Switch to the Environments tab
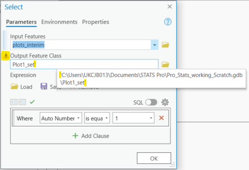Viewport: 249px width, 170px height. click(59, 22)
